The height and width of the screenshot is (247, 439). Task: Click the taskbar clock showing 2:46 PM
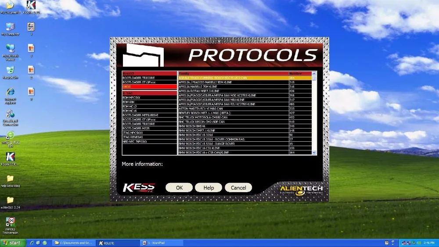click(x=429, y=243)
